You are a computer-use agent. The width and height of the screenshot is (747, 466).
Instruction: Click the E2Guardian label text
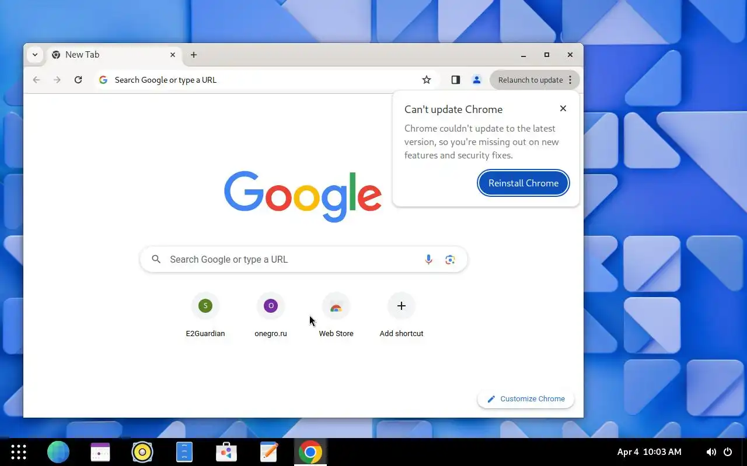click(205, 334)
